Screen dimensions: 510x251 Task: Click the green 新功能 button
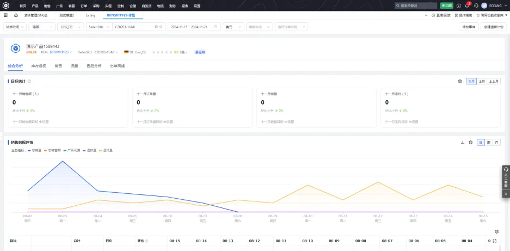[x=446, y=5]
